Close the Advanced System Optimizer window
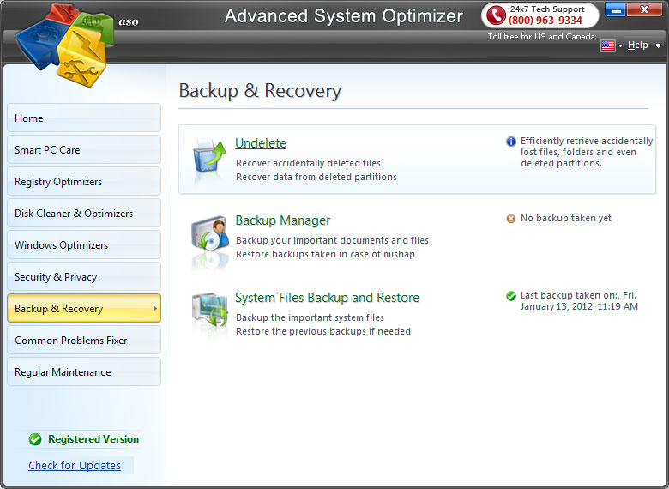 point(644,9)
